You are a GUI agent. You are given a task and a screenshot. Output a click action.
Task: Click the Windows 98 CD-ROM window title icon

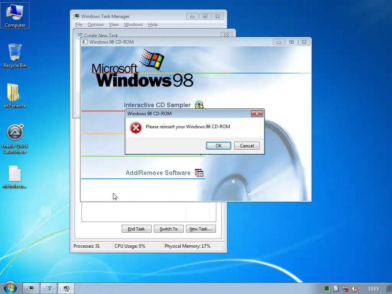click(x=85, y=42)
